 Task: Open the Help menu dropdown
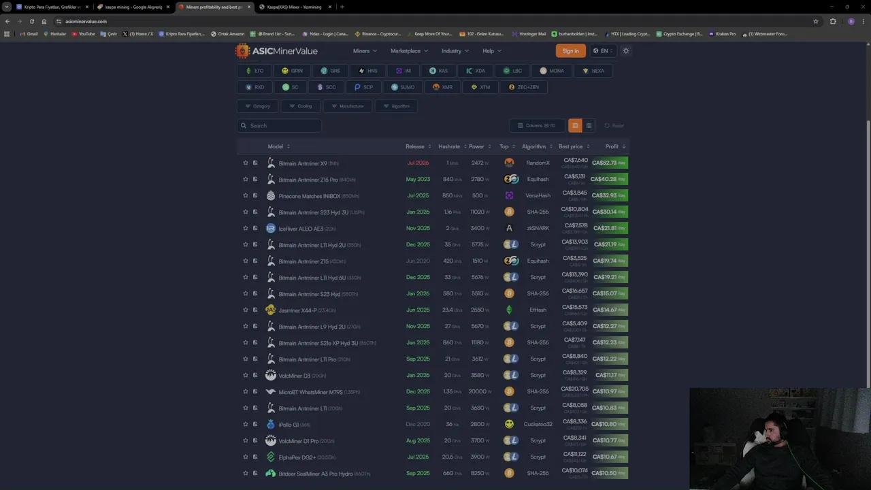pyautogui.click(x=492, y=51)
